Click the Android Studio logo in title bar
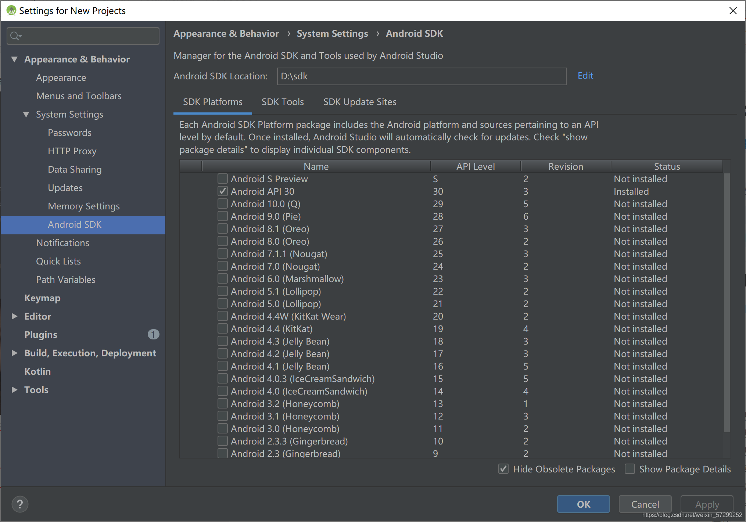Image resolution: width=746 pixels, height=522 pixels. [x=11, y=11]
